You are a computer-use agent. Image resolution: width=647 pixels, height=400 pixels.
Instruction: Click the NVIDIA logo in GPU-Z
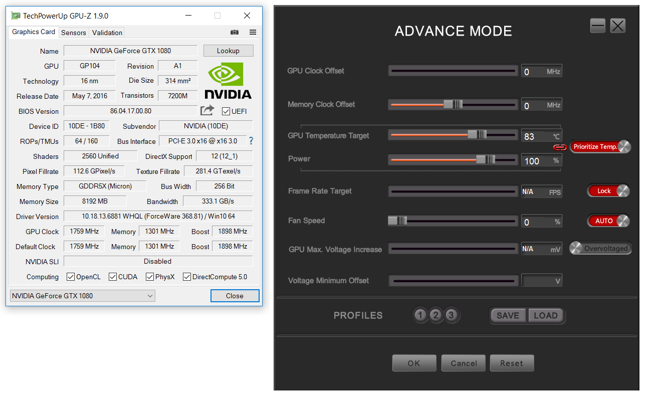click(228, 81)
